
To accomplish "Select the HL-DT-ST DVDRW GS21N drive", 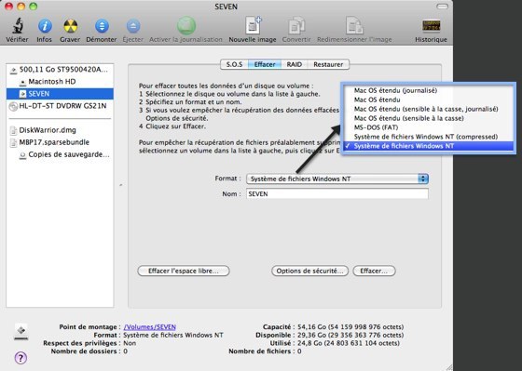I will coord(60,106).
